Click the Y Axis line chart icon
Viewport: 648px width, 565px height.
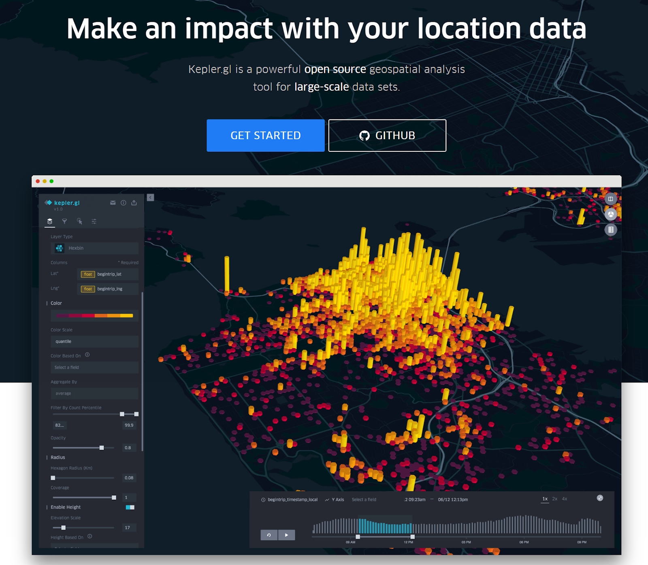327,500
